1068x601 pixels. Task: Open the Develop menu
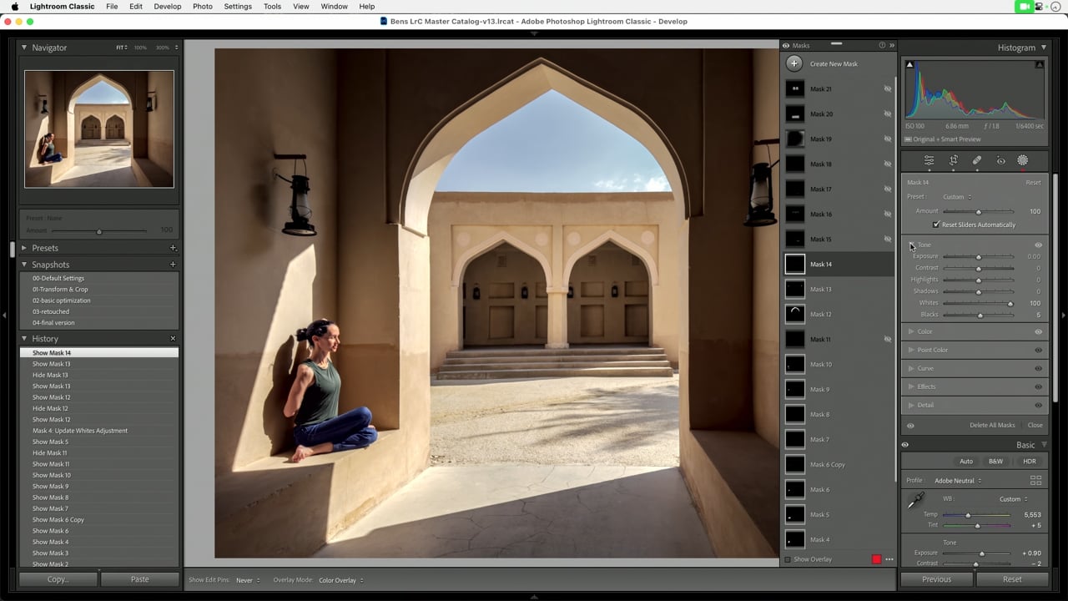167,7
